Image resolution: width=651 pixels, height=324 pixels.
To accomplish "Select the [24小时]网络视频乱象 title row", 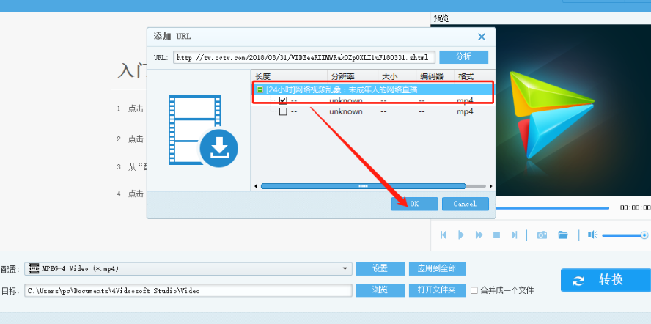I will (x=373, y=89).
